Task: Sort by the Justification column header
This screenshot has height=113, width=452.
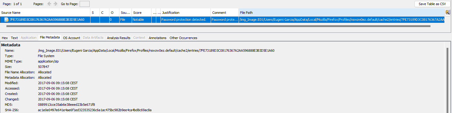Action: click(186, 13)
